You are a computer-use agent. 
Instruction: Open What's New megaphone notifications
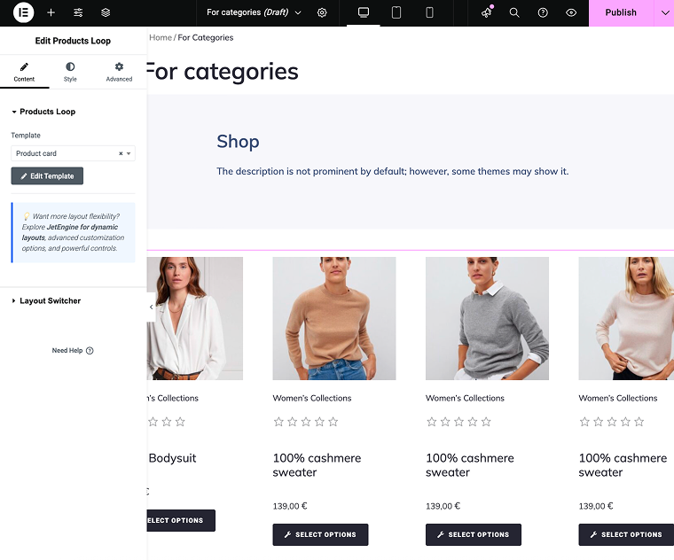tap(487, 12)
